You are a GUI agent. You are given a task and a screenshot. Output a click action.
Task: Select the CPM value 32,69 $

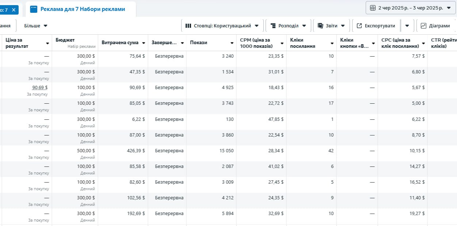tap(276, 214)
